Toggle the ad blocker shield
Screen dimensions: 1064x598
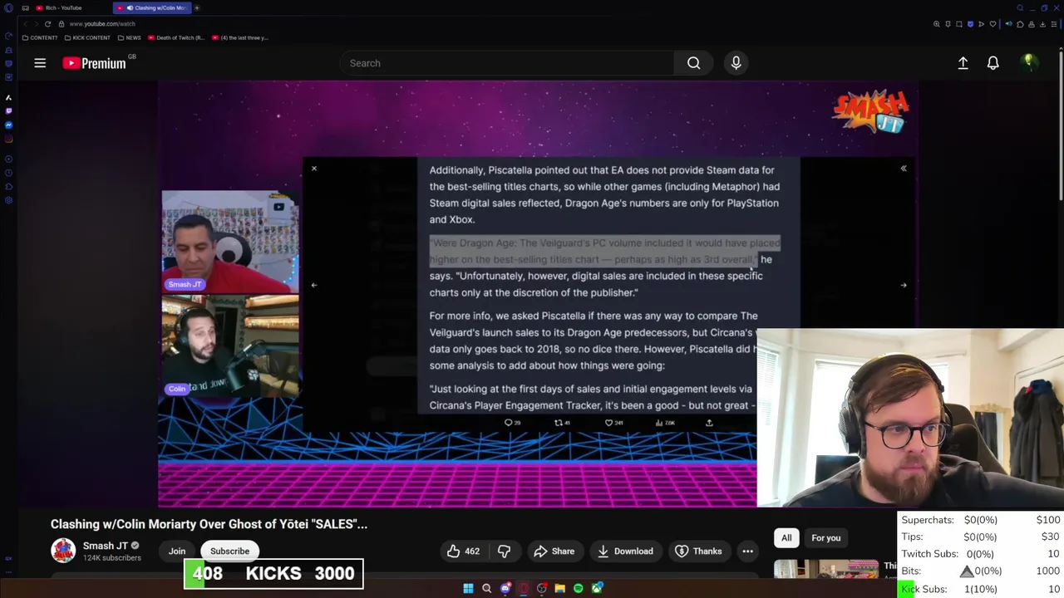point(970,24)
